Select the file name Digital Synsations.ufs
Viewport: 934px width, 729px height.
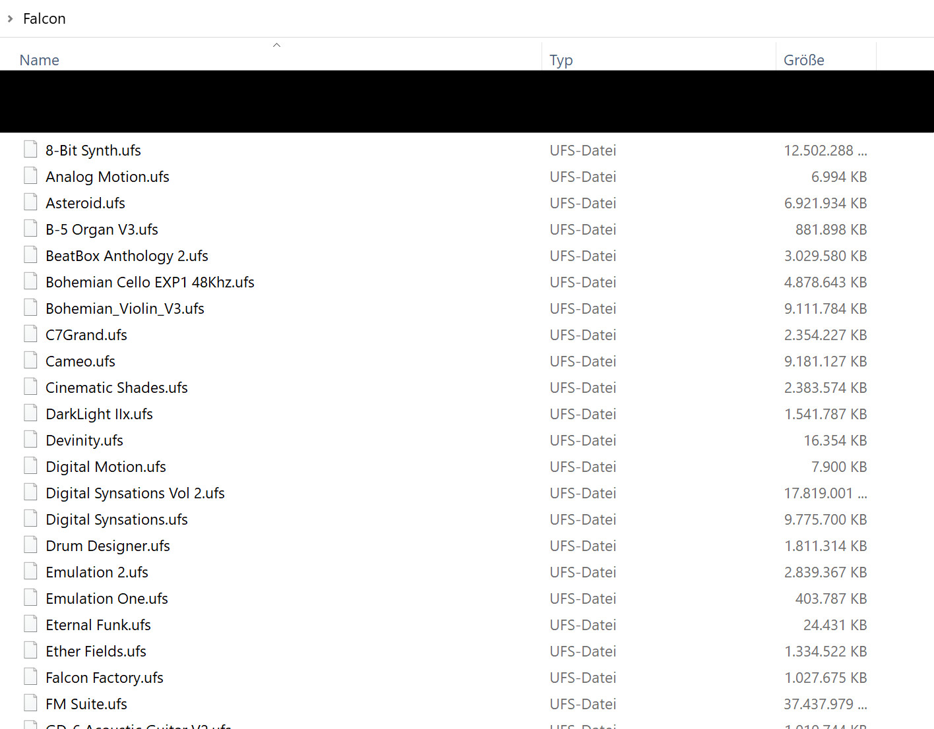[x=117, y=519]
